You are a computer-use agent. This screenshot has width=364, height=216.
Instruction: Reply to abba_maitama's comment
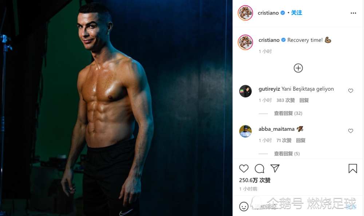point(301,141)
